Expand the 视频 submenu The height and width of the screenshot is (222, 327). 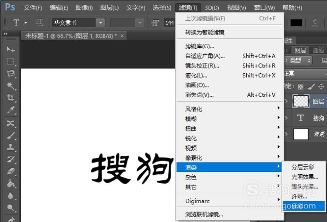tap(230, 148)
